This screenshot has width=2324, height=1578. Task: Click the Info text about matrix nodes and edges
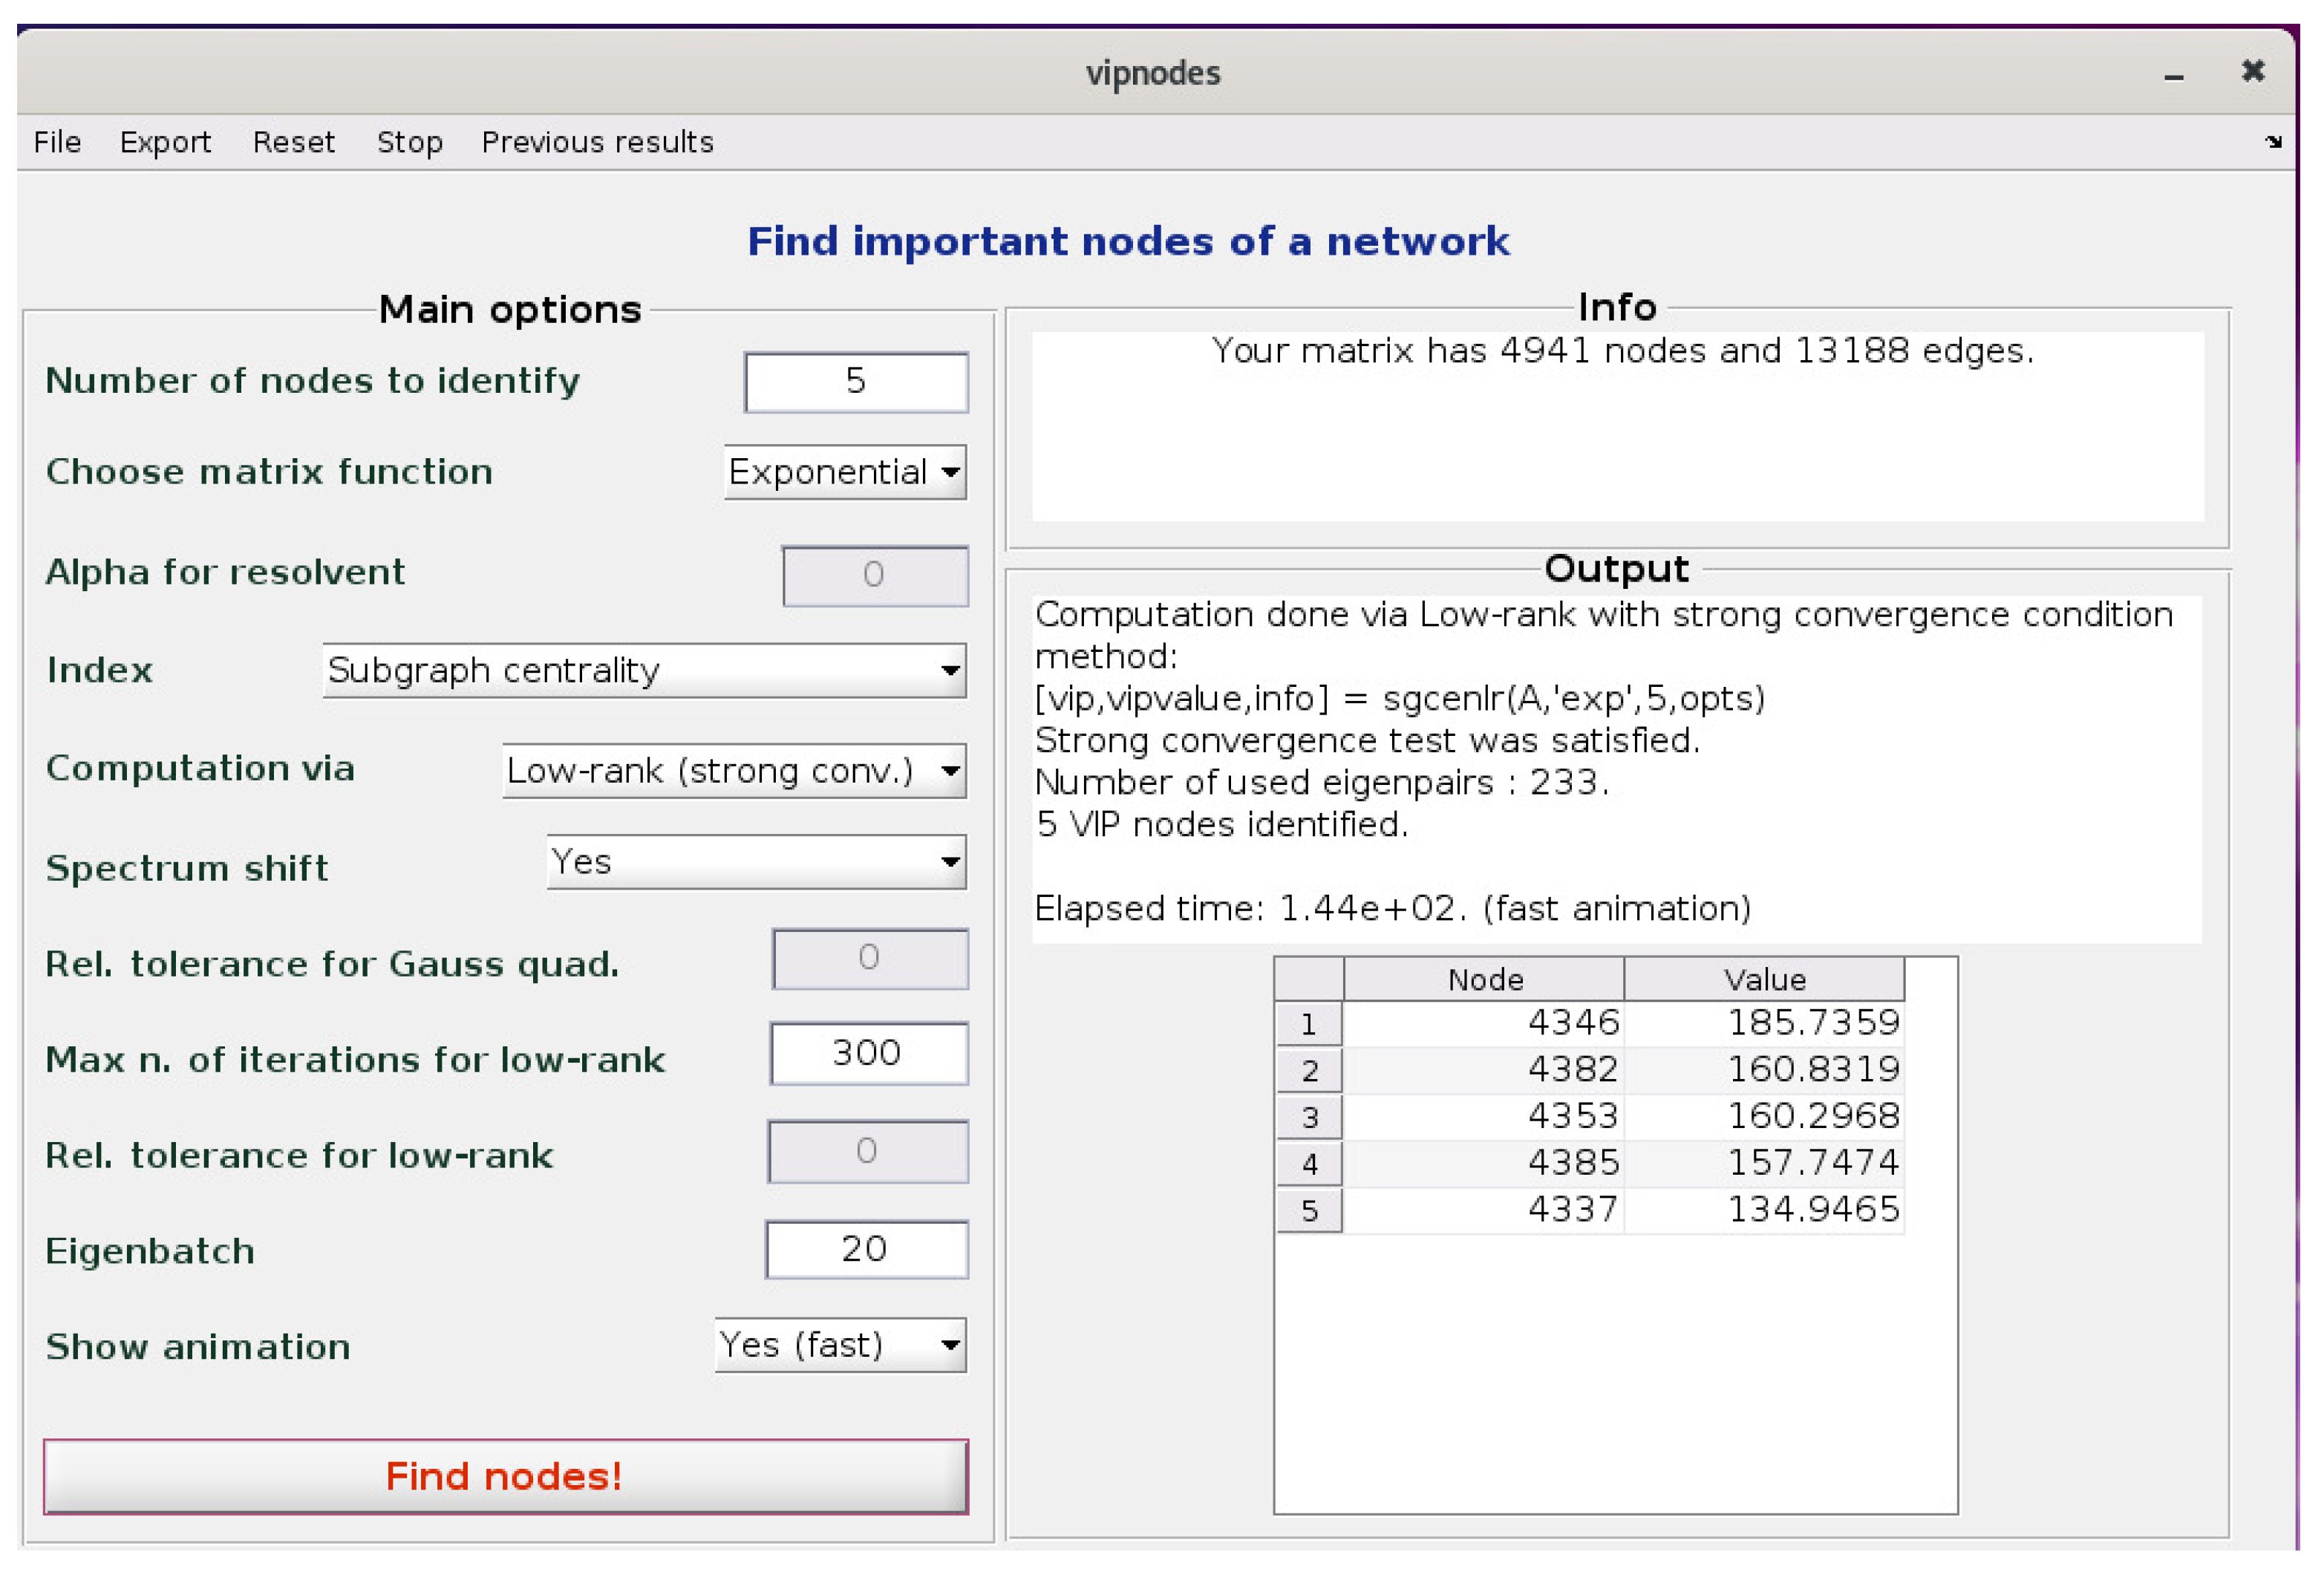click(1622, 351)
